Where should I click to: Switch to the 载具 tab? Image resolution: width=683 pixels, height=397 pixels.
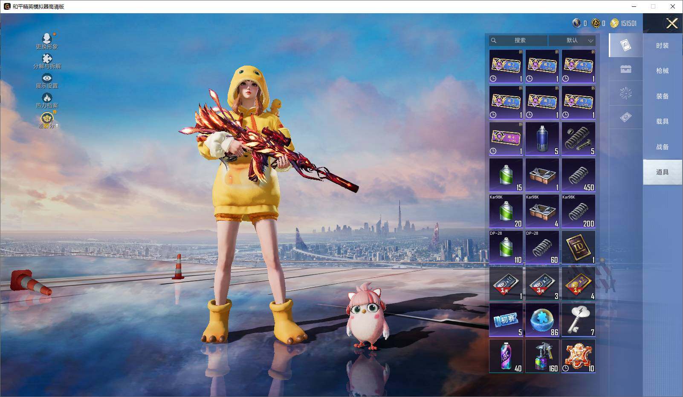coord(663,121)
